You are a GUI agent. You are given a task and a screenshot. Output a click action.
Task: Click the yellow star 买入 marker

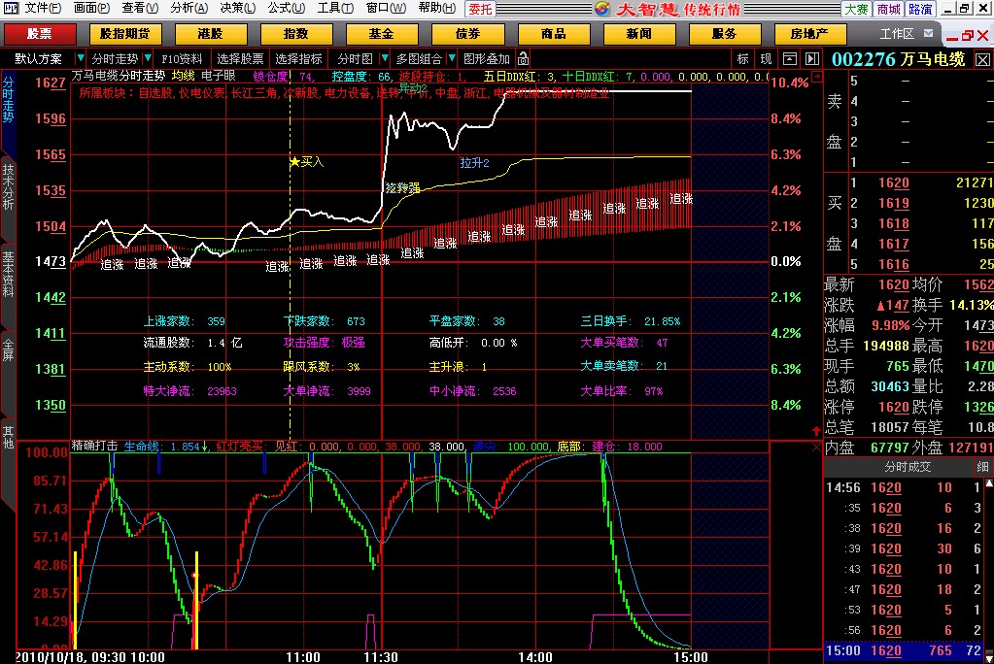(x=295, y=162)
